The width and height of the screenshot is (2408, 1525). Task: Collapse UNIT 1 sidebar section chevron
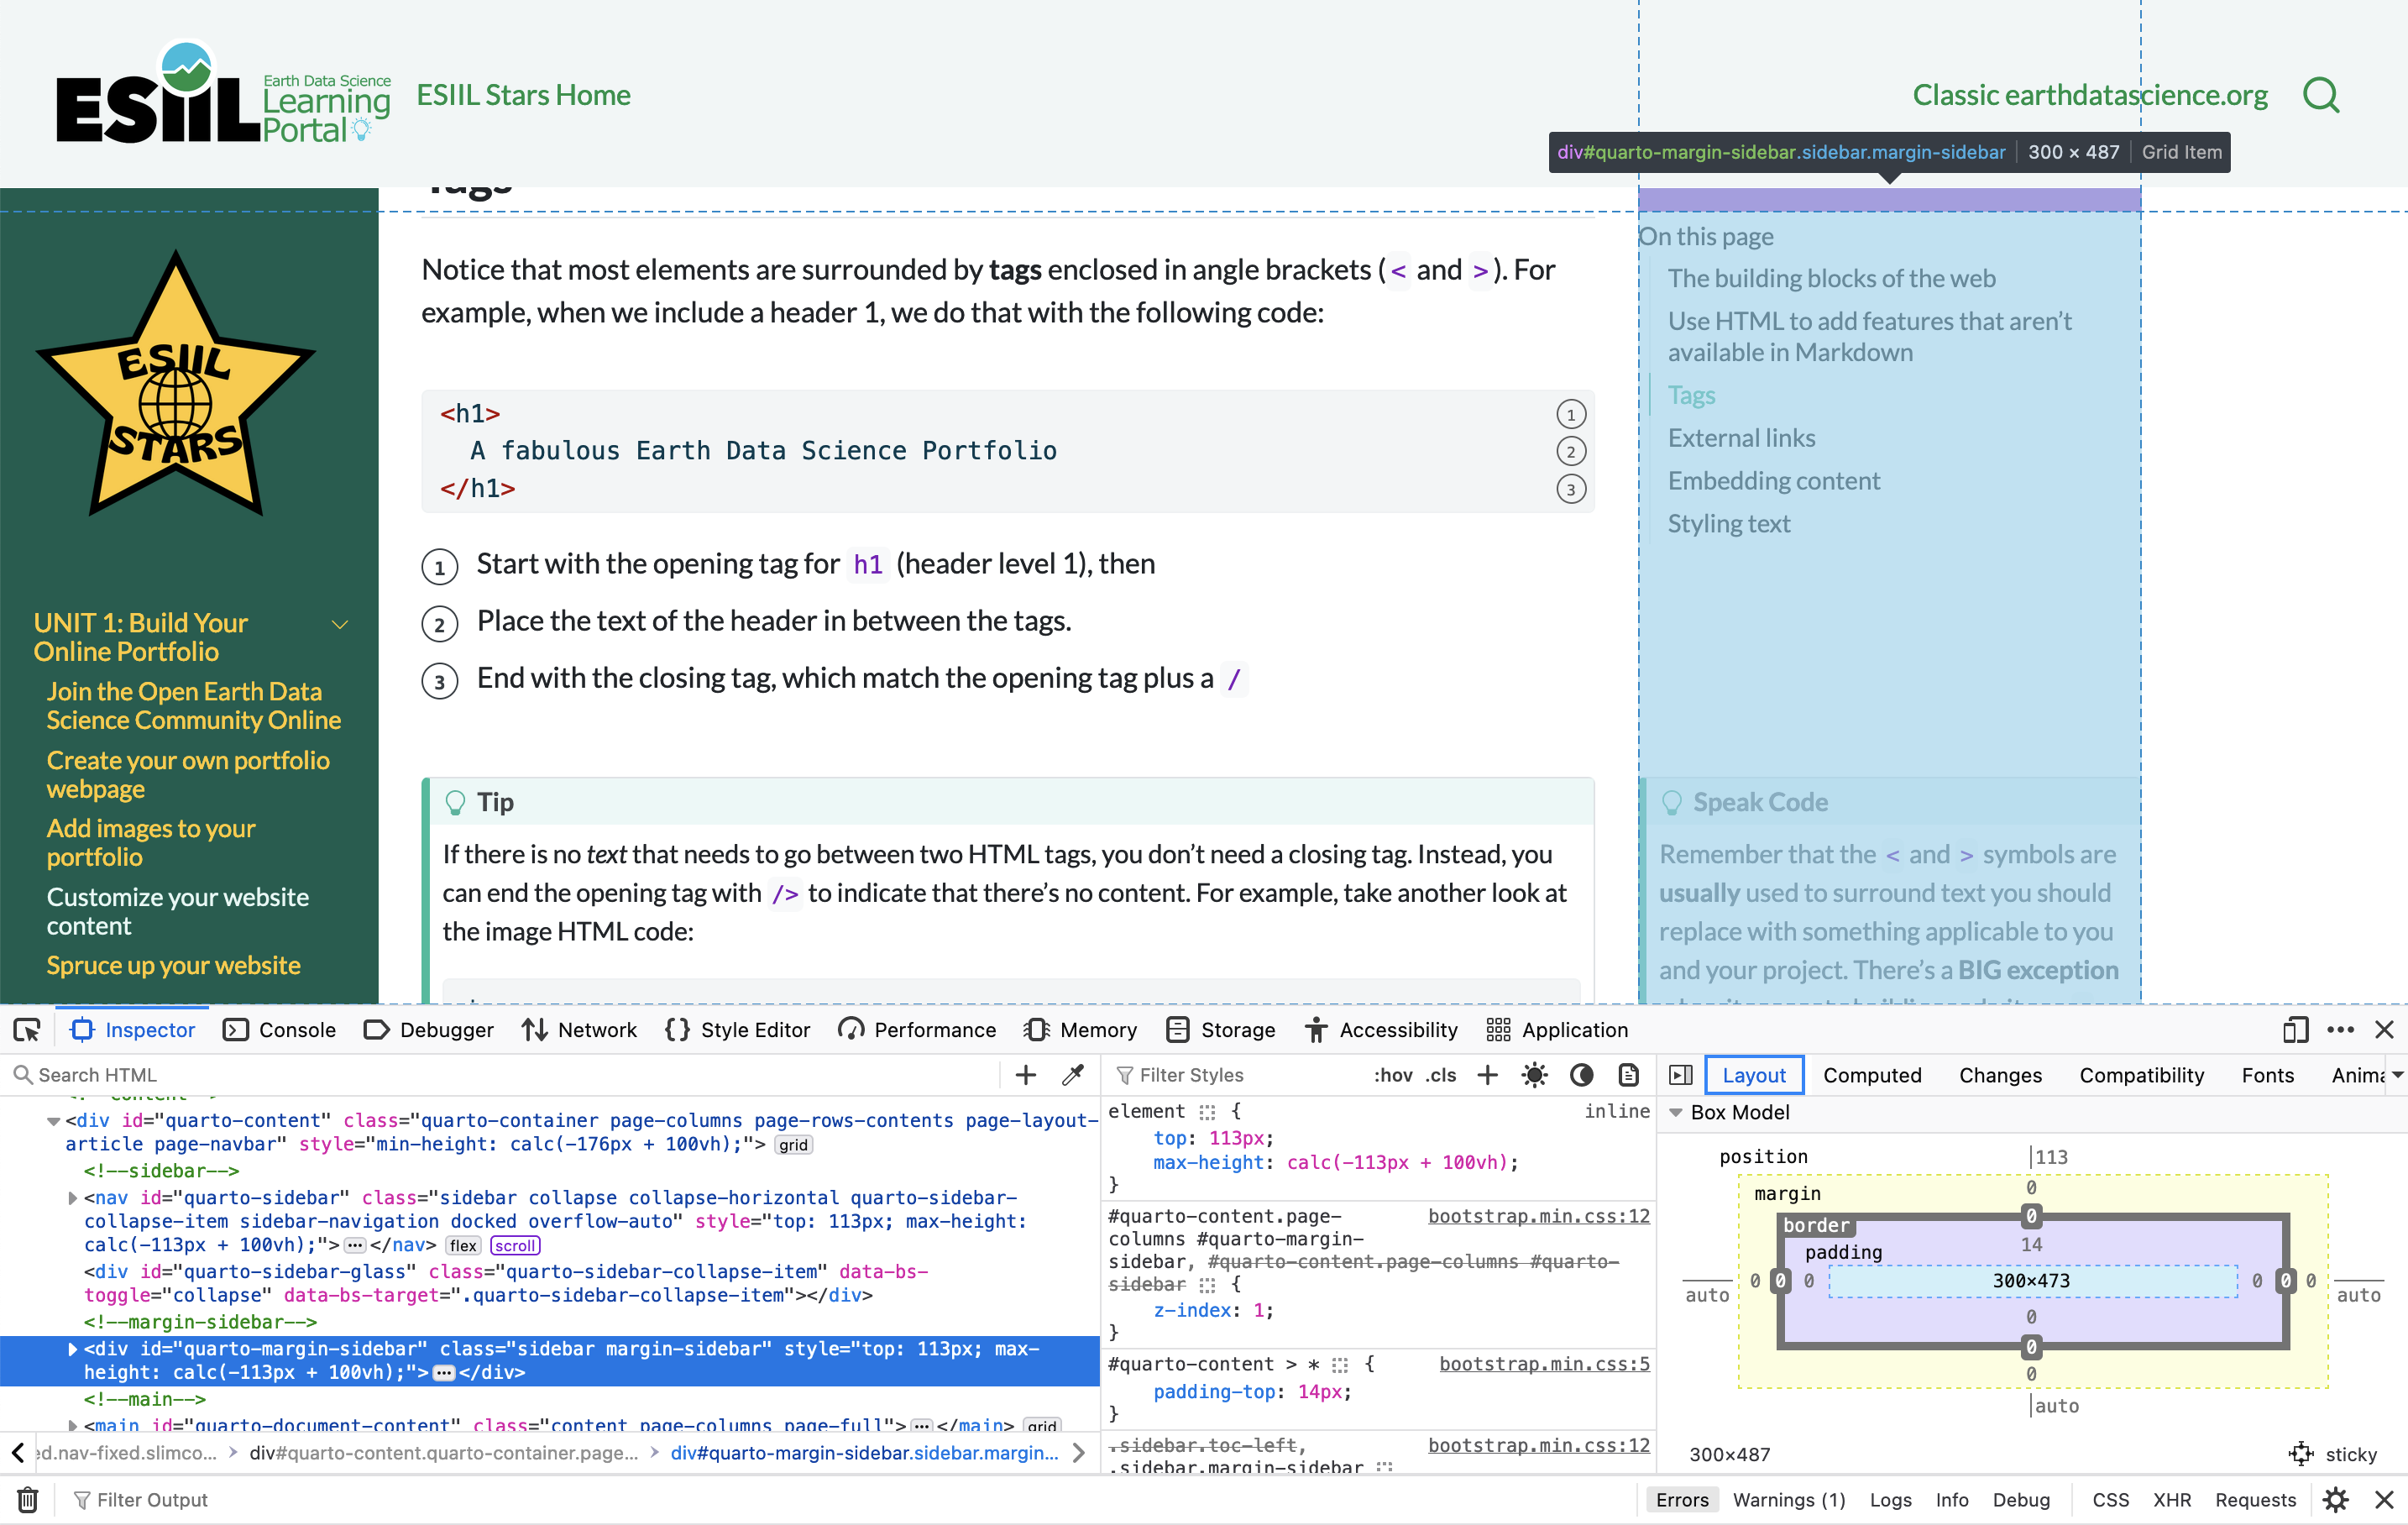pos(340,624)
